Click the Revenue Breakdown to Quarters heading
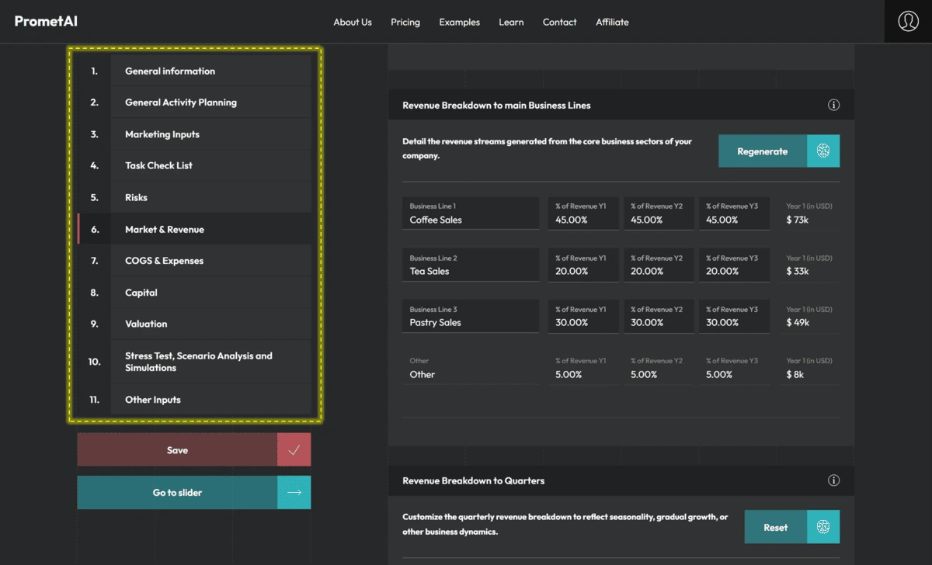The image size is (932, 565). tap(473, 480)
